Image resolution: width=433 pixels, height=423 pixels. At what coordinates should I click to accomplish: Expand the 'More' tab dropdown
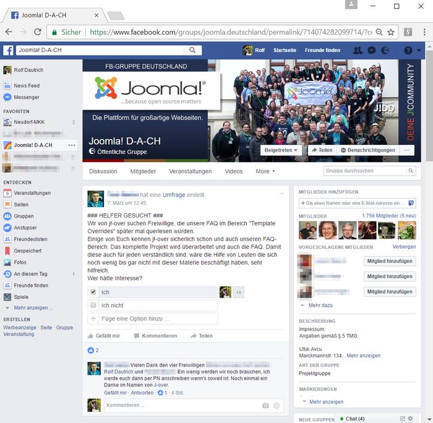[x=265, y=171]
